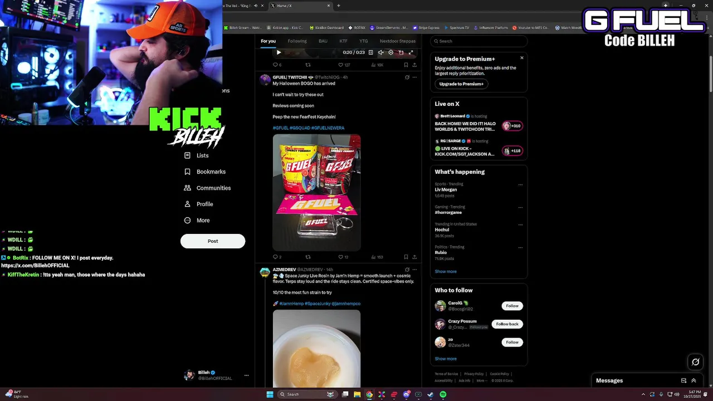
Task: Switch to the For you tab
Action: [268, 41]
